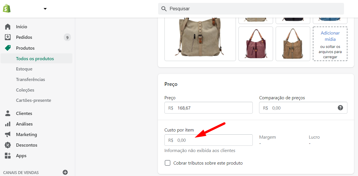
Task: Click the search magnifier icon
Action: (164, 9)
